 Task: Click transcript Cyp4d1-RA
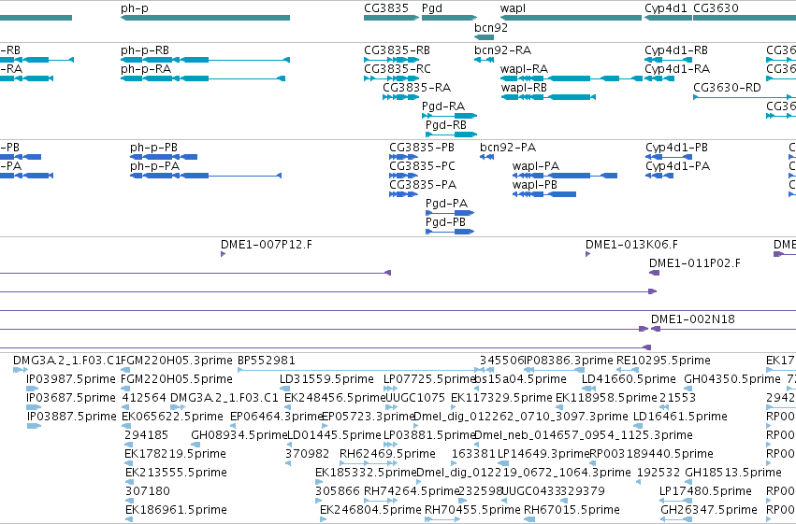click(x=659, y=78)
